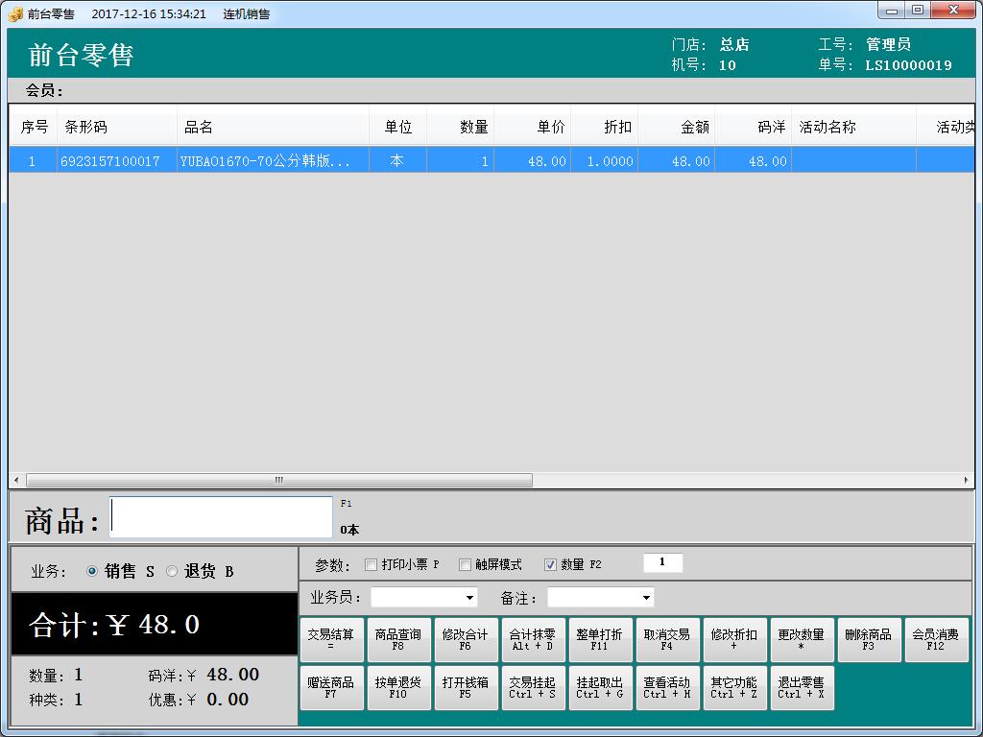This screenshot has height=737, width=983.
Task: Click the 修改折扣 button
Action: 734,640
